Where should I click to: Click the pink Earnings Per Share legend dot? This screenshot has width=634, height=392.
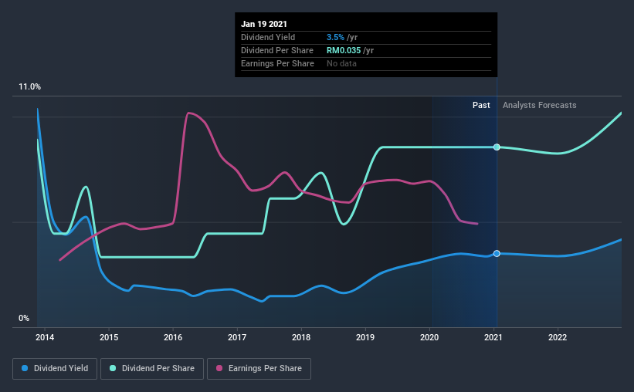pyautogui.click(x=219, y=368)
